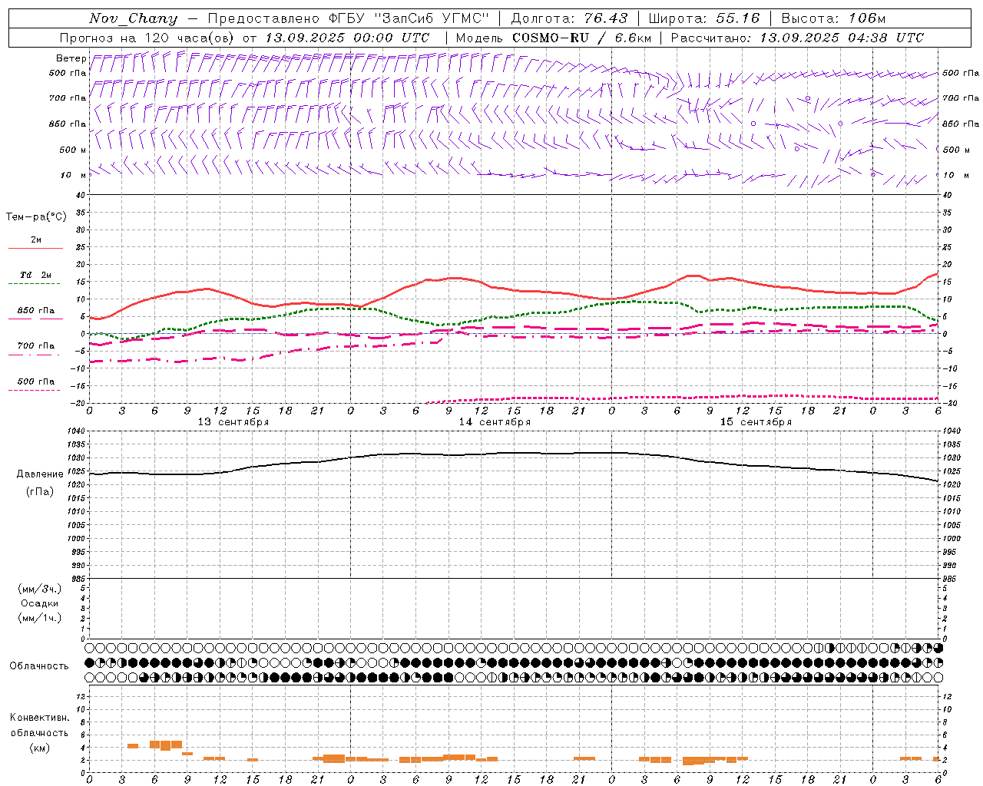Click the 'Осадки' precipitation panel label
Image resolution: width=983 pixels, height=786 pixels.
click(x=39, y=604)
